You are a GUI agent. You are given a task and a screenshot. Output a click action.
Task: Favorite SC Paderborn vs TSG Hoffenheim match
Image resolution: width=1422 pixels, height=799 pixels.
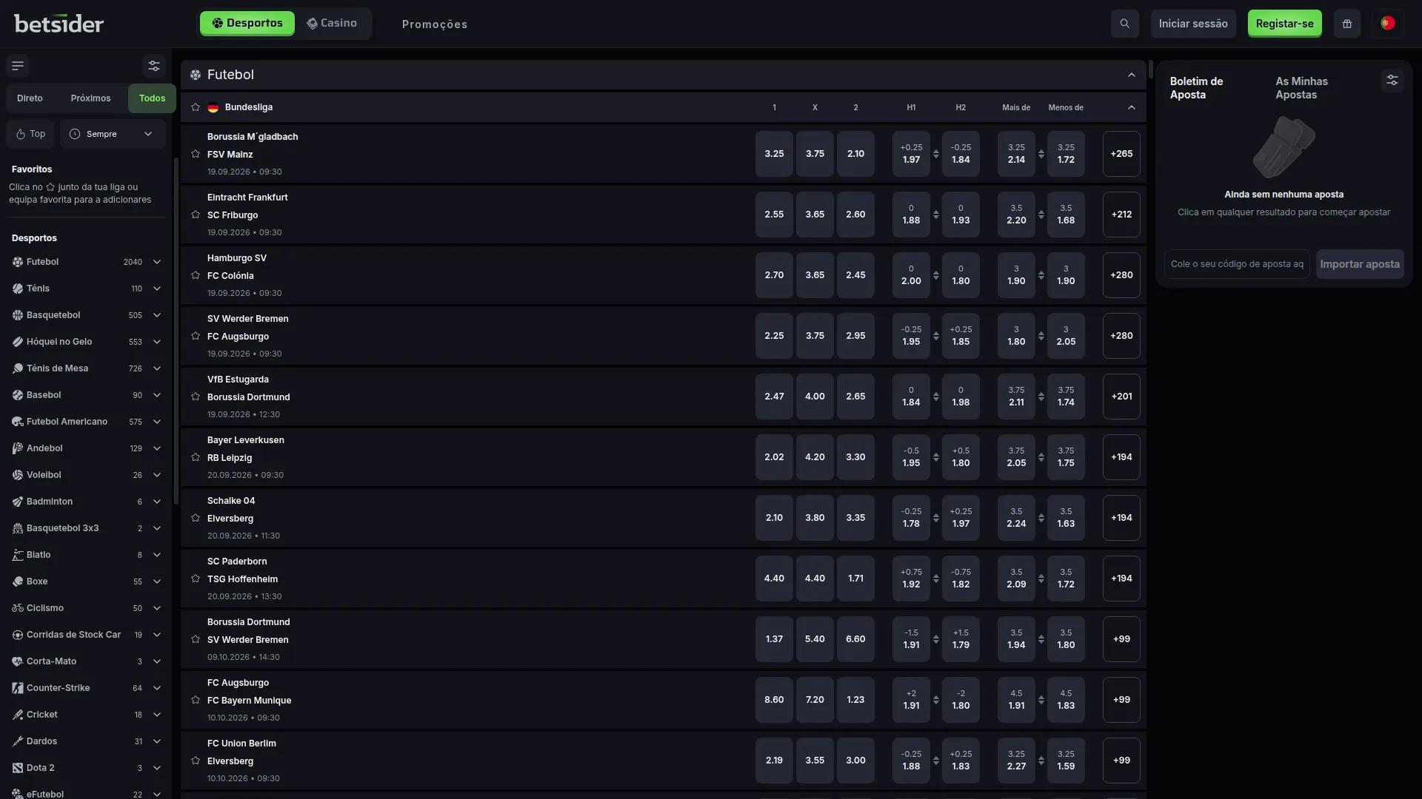pos(196,579)
